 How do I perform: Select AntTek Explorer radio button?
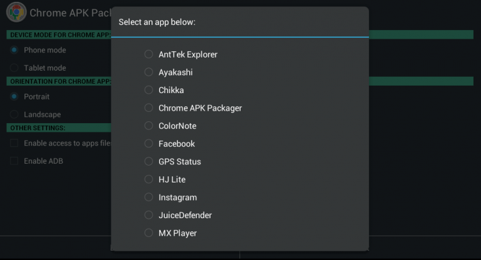pos(148,54)
